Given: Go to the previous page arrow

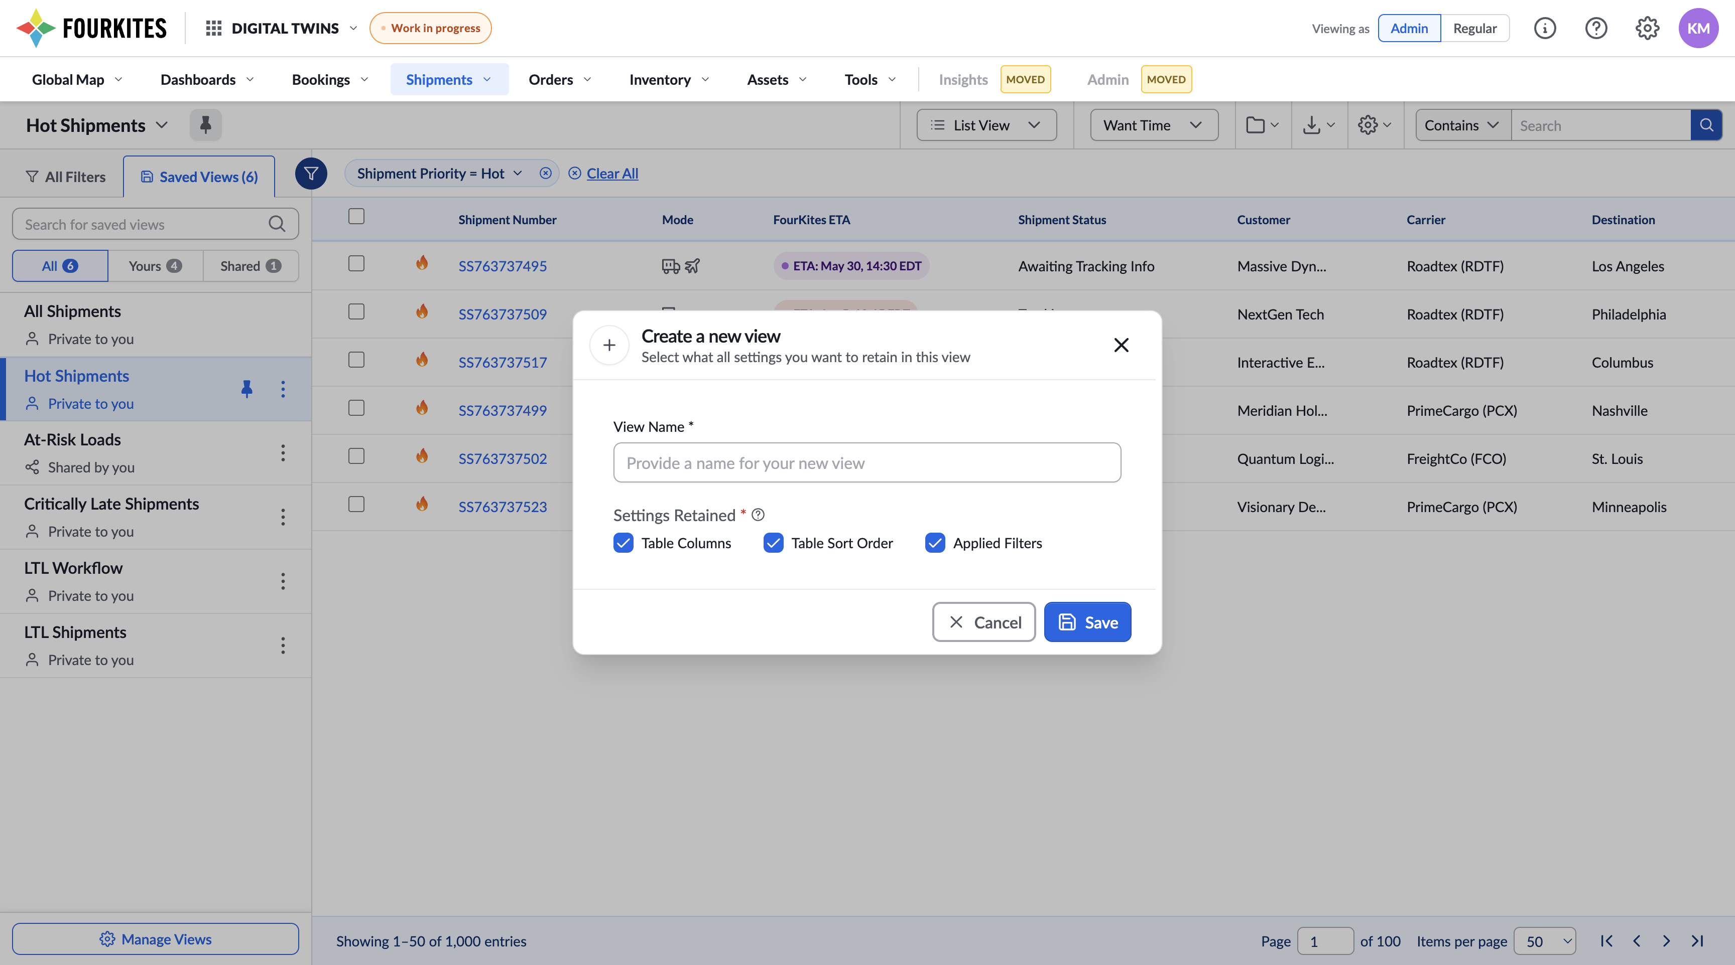Looking at the screenshot, I should pyautogui.click(x=1637, y=941).
